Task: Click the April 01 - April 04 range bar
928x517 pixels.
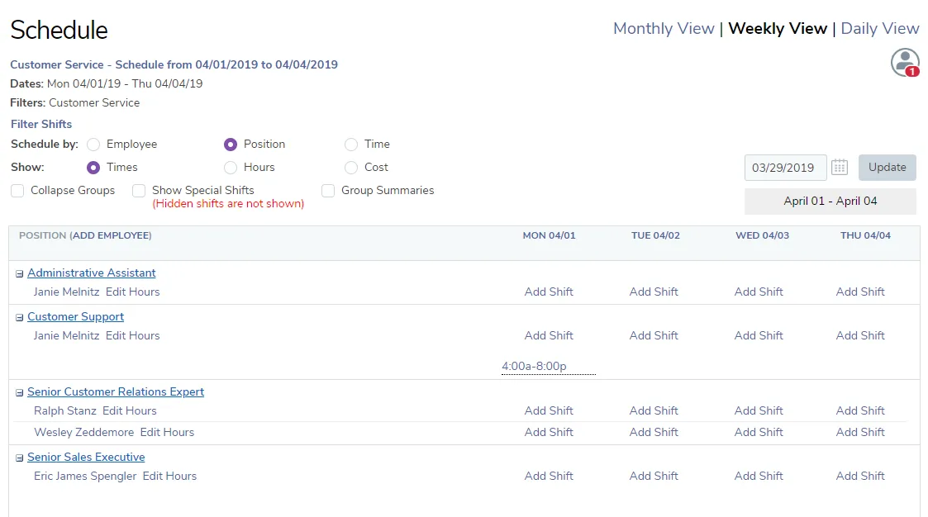Action: point(830,202)
